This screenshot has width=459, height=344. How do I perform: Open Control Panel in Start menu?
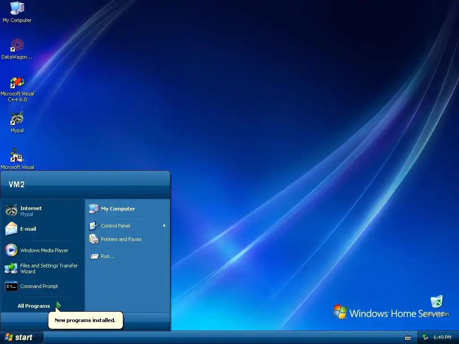[x=128, y=226]
